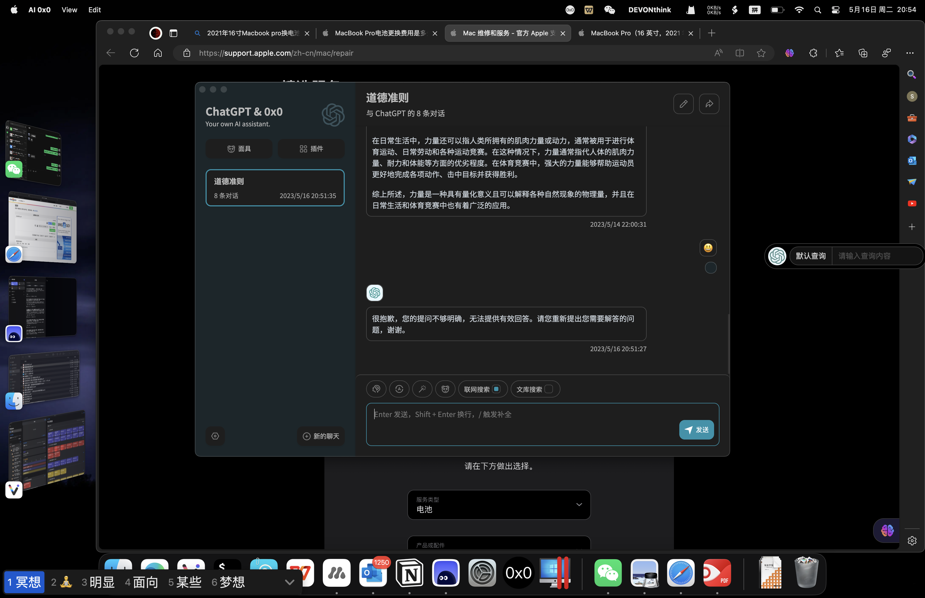
Task: Open the Edit menu in menu bar
Action: tap(94, 10)
